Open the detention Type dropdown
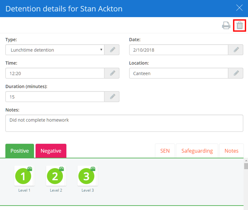Viewport: 248px width, 210px height. pyautogui.click(x=55, y=50)
